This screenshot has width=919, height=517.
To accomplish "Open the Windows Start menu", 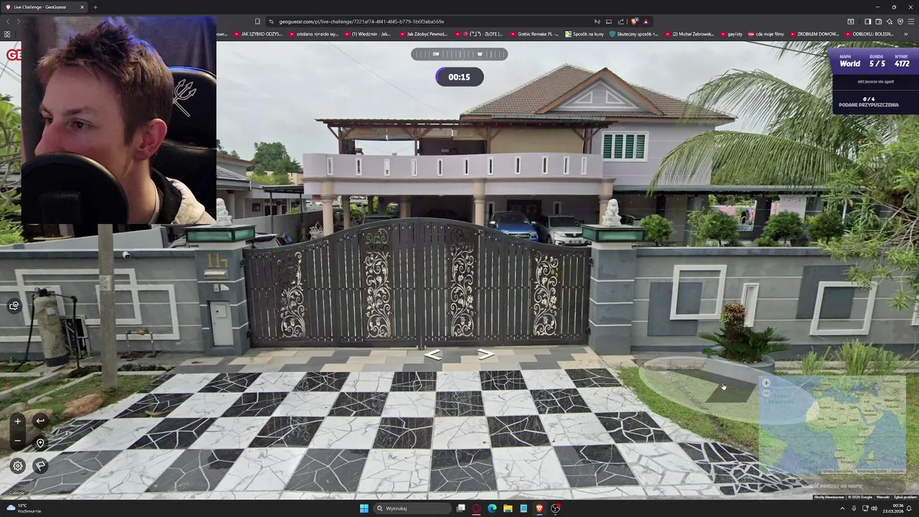I will tap(364, 508).
